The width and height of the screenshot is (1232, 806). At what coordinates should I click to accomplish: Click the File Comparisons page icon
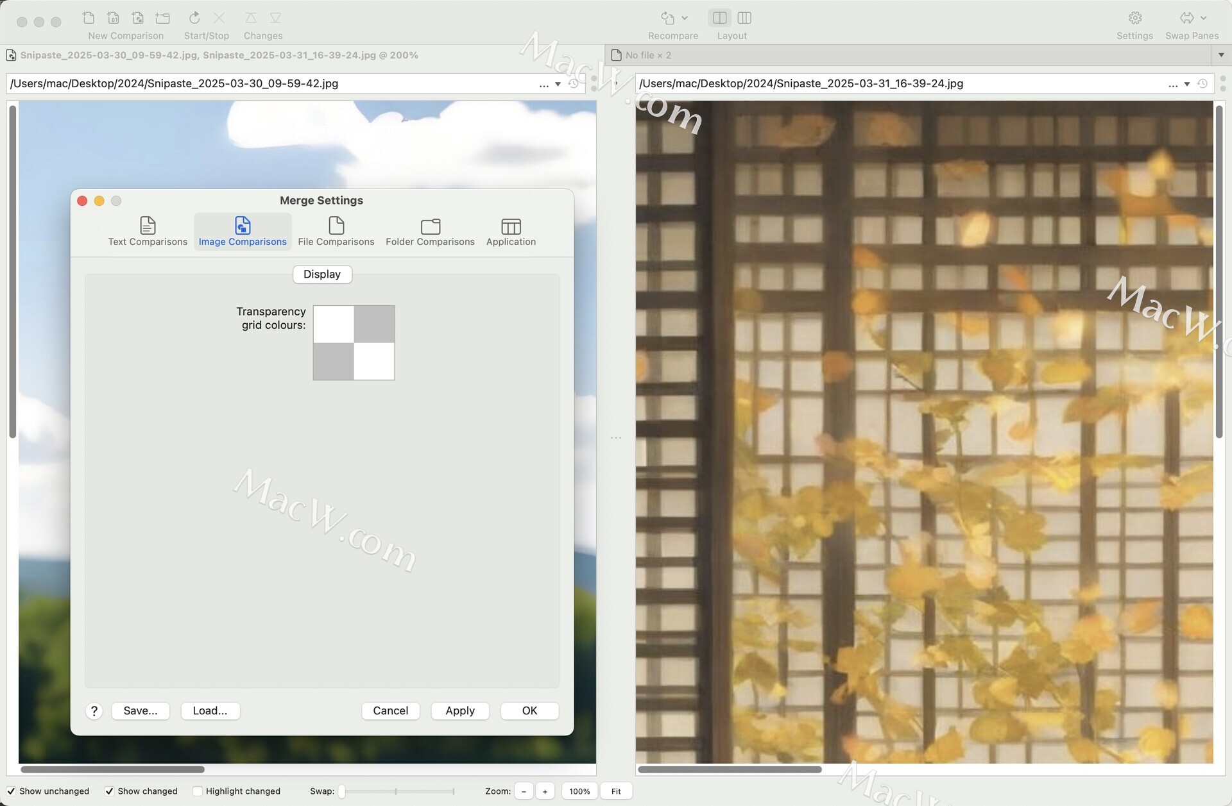(336, 225)
